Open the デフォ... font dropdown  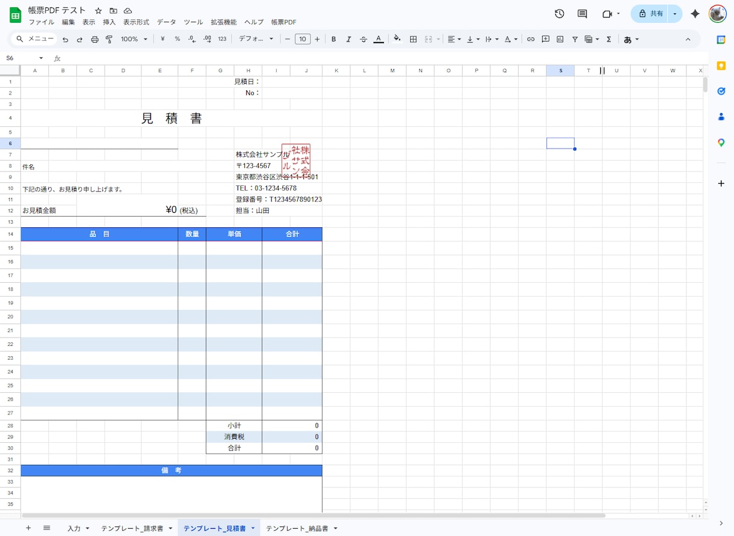tap(256, 39)
